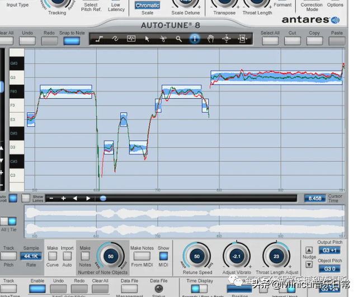Click the Import Auto button

click(67, 256)
